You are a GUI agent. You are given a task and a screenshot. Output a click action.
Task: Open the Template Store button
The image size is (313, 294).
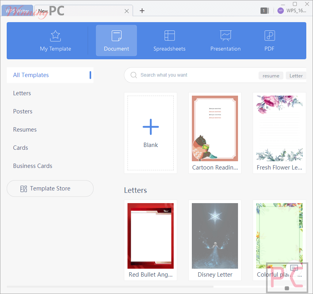(x=50, y=188)
